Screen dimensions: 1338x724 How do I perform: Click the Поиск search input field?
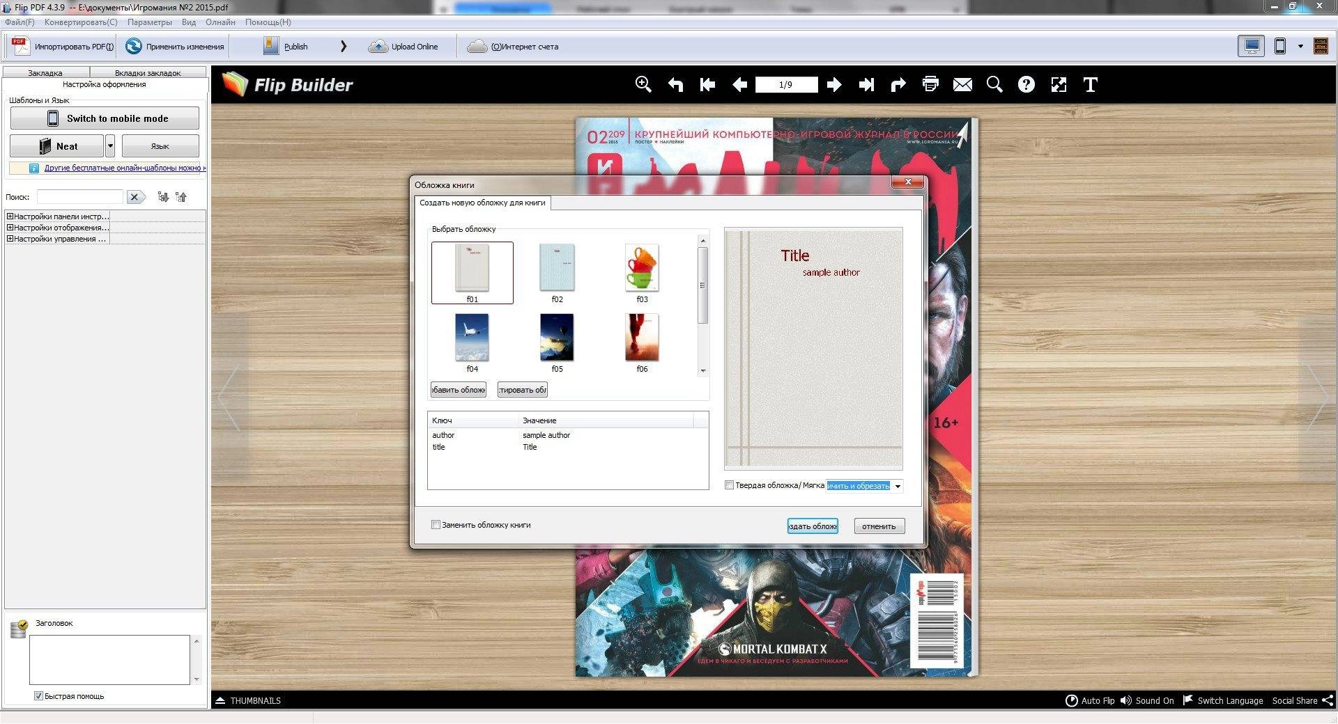(80, 197)
